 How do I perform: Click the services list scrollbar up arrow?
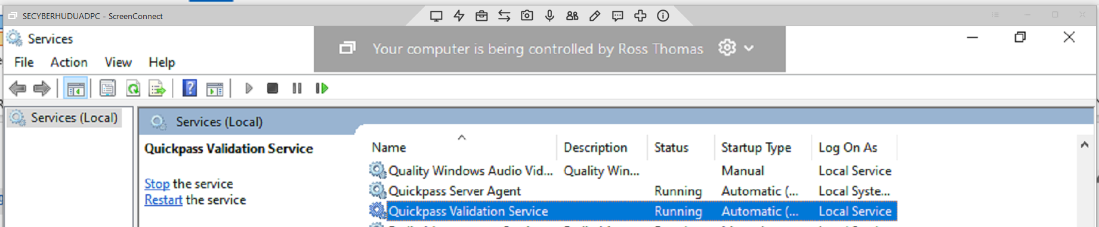[x=1085, y=145]
